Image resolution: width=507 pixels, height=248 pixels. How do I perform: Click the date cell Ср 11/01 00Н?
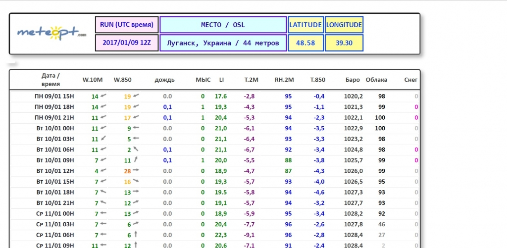55,214
